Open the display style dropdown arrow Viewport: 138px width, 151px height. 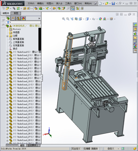tap(90, 19)
